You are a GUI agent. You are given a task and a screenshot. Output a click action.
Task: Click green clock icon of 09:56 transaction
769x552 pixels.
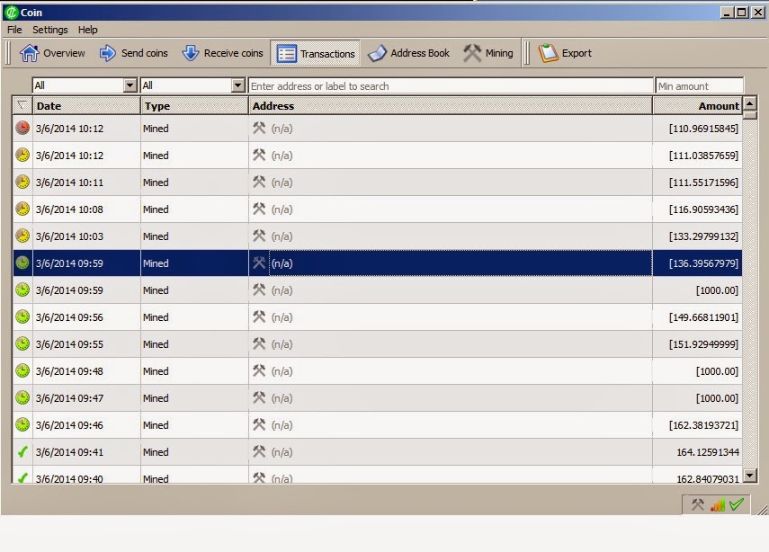[22, 316]
